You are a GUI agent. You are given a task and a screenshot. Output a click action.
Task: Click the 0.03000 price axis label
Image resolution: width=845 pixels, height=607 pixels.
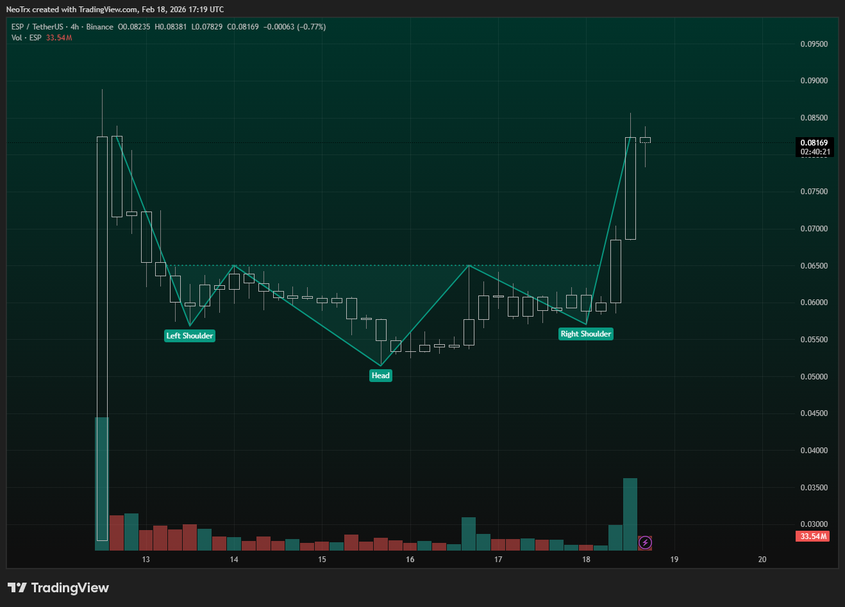click(x=814, y=524)
